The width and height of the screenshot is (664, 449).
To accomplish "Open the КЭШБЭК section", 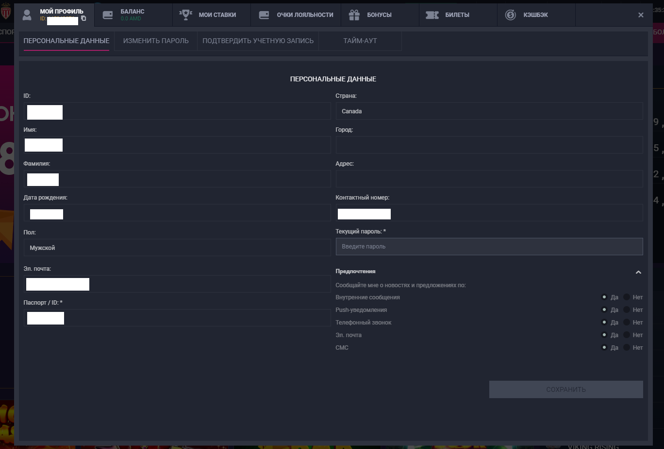I will click(536, 15).
